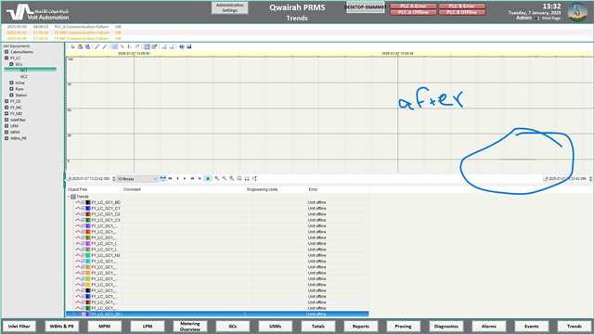Click the user avatar icon top right

[577, 12]
